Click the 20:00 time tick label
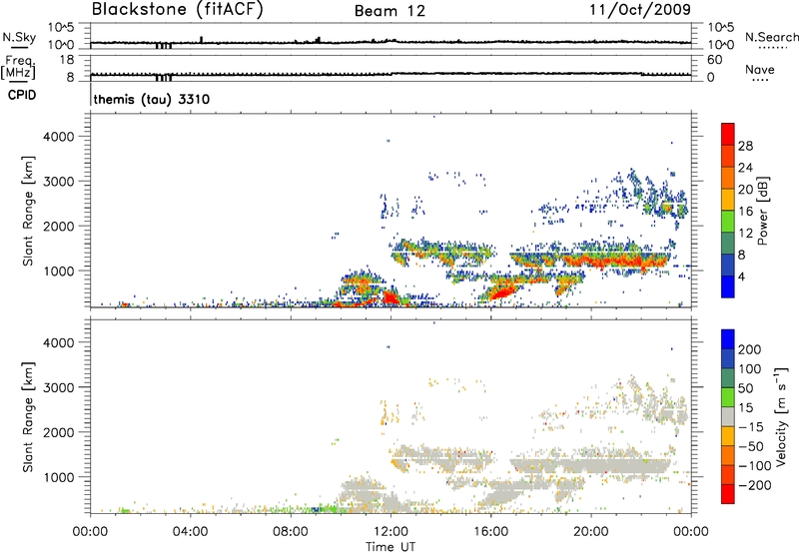The width and height of the screenshot is (799, 553). pyautogui.click(x=590, y=531)
